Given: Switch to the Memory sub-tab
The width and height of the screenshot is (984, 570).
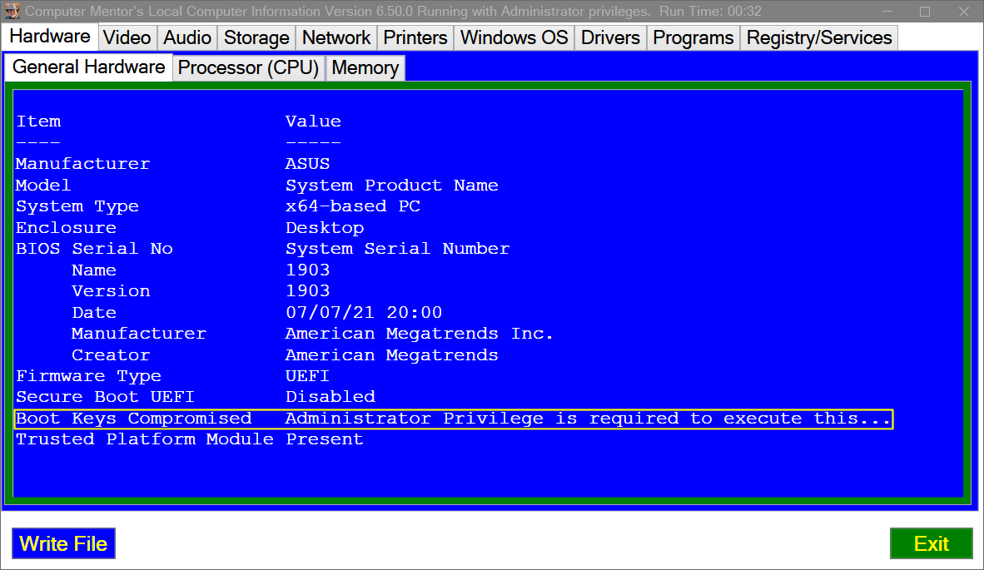Looking at the screenshot, I should tap(365, 68).
